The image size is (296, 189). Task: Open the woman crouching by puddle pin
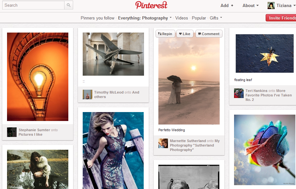(38, 169)
